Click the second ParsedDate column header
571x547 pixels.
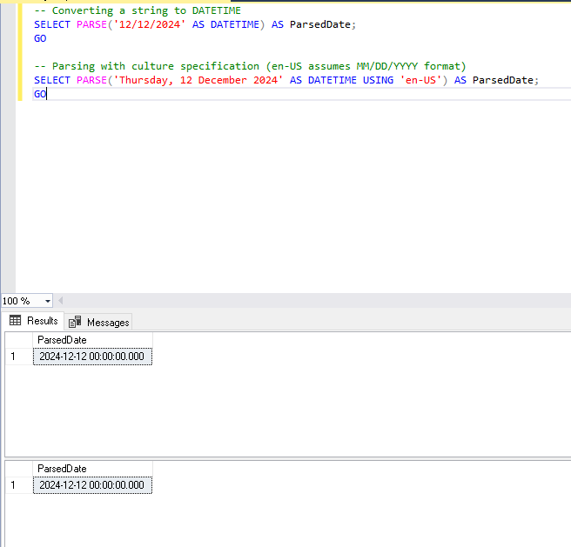tap(92, 469)
